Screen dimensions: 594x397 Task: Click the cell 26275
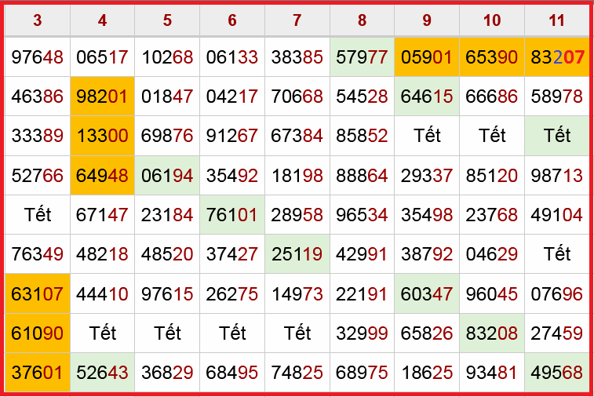[232, 293]
